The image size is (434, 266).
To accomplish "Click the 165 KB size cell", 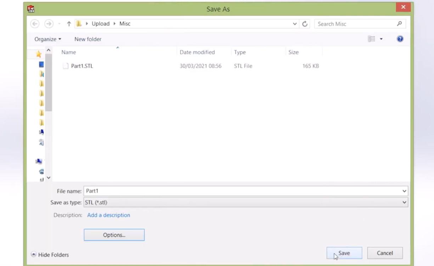I will click(311, 66).
